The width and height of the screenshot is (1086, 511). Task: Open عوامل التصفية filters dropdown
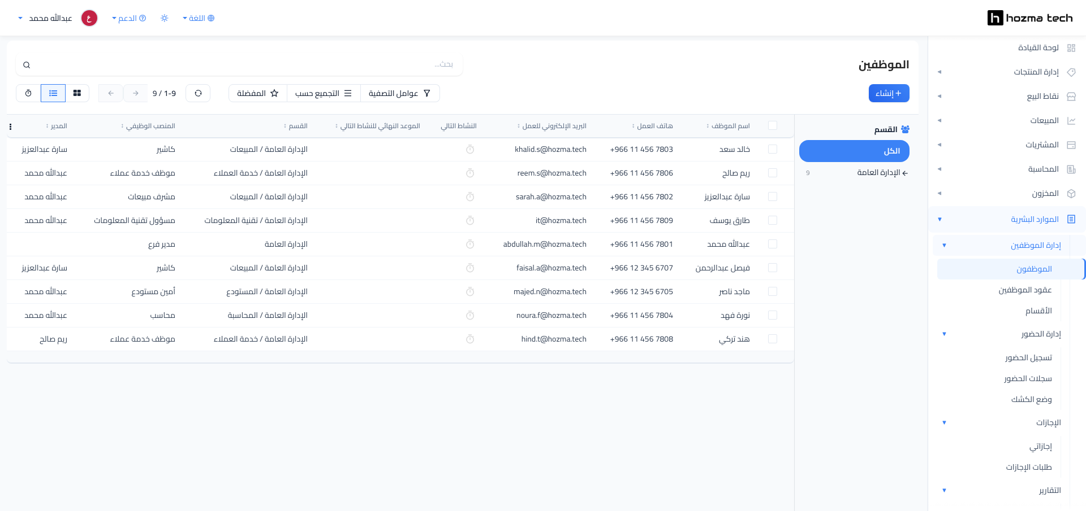[x=400, y=93]
